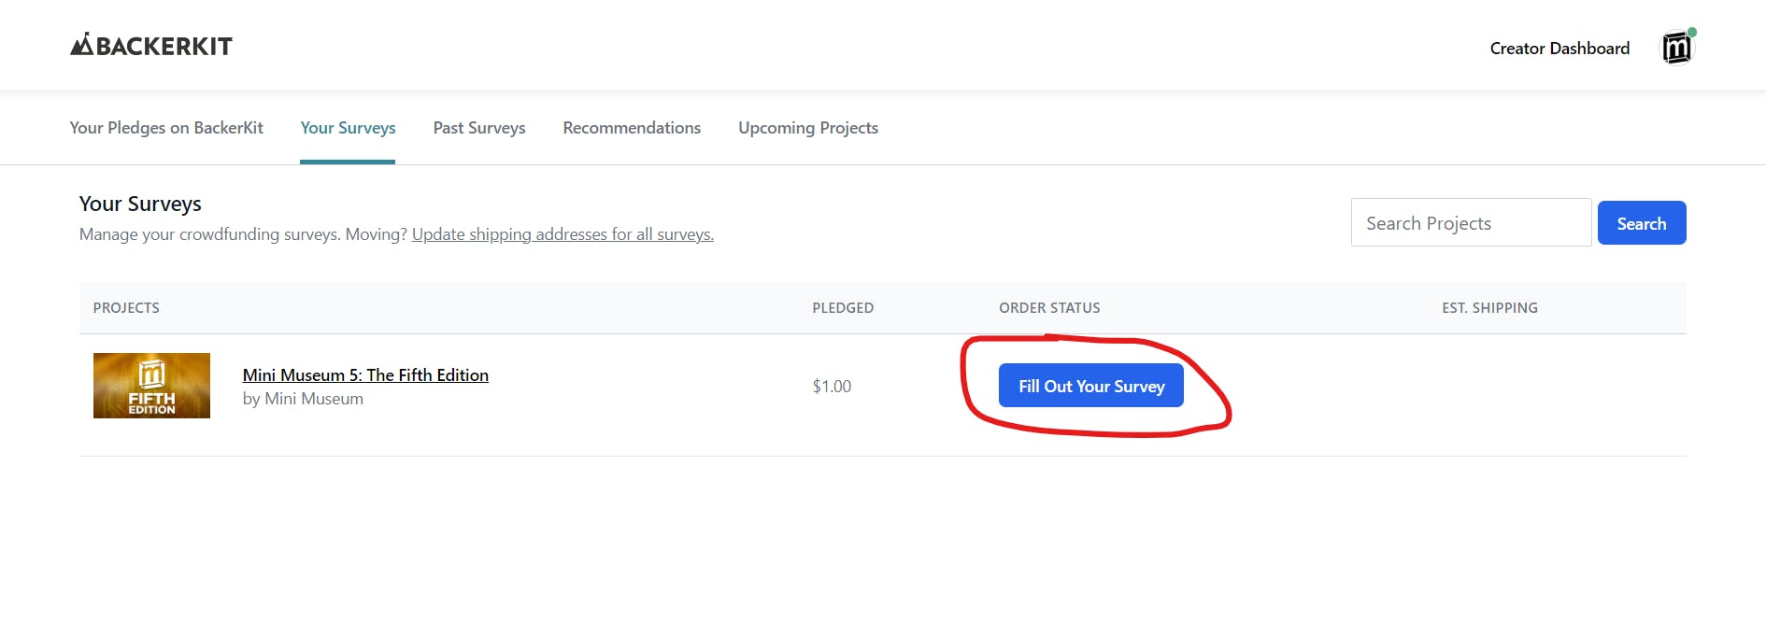Open the Past Surveys tab

pos(478,128)
